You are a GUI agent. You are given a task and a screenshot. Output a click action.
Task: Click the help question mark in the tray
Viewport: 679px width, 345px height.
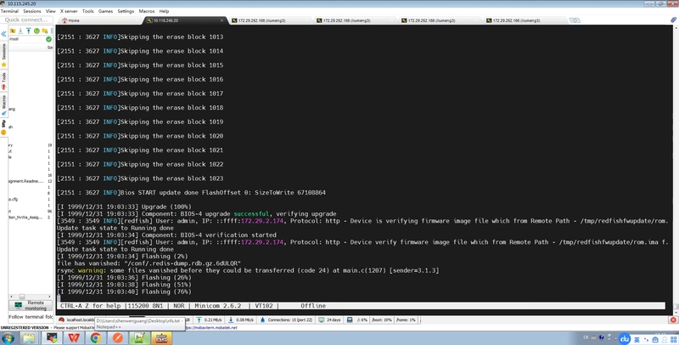click(x=601, y=337)
